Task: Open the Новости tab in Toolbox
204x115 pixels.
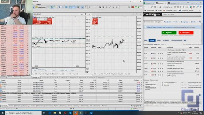Action: tap(25, 106)
